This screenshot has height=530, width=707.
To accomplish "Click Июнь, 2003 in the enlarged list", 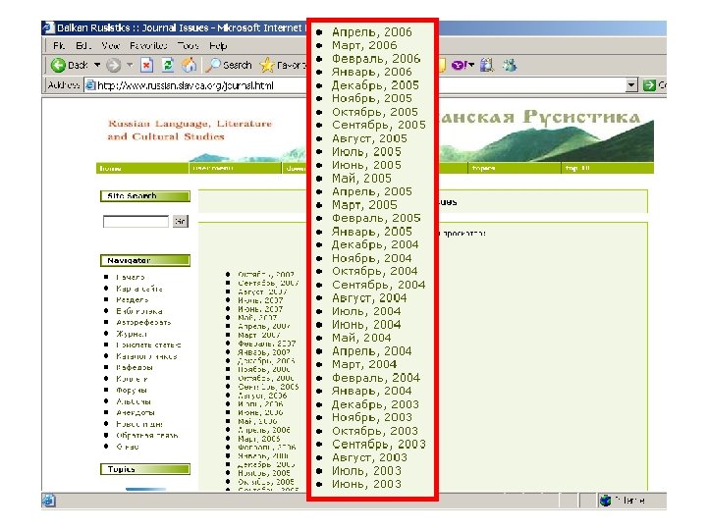I will click(x=366, y=484).
